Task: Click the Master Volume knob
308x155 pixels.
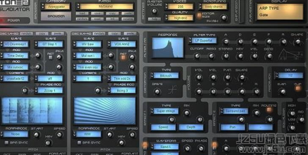Action: click(155, 11)
